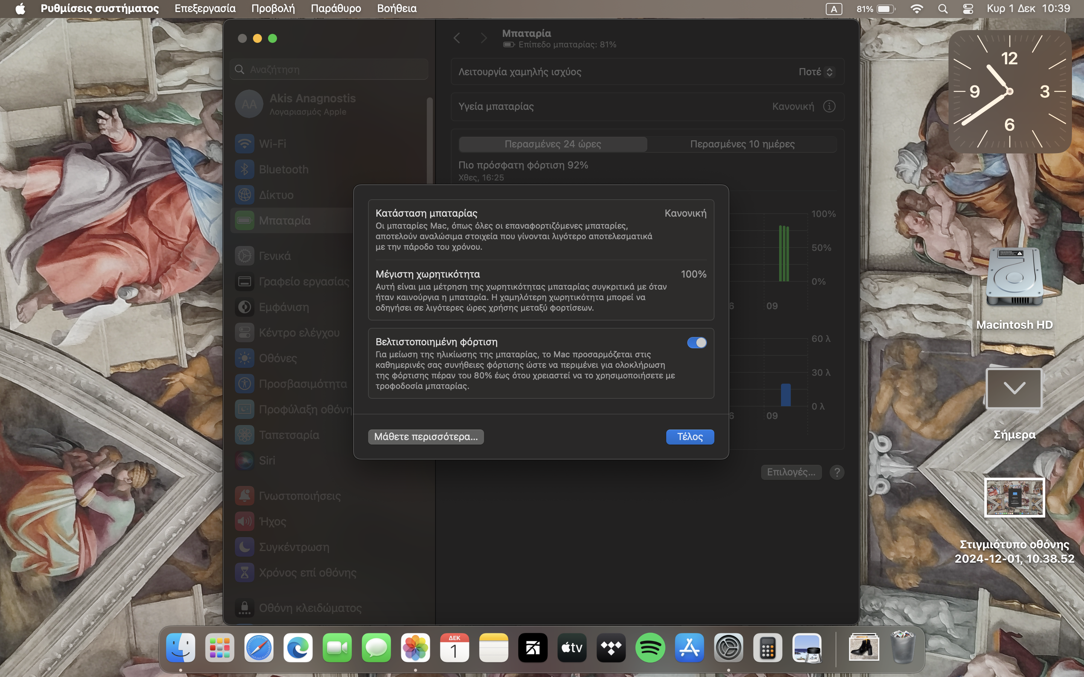The width and height of the screenshot is (1084, 677).
Task: Open Safari from the Dock
Action: (x=259, y=647)
